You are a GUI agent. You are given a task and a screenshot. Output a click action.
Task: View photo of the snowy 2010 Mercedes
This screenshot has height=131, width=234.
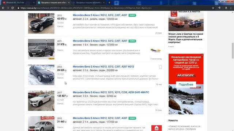coord(41,75)
